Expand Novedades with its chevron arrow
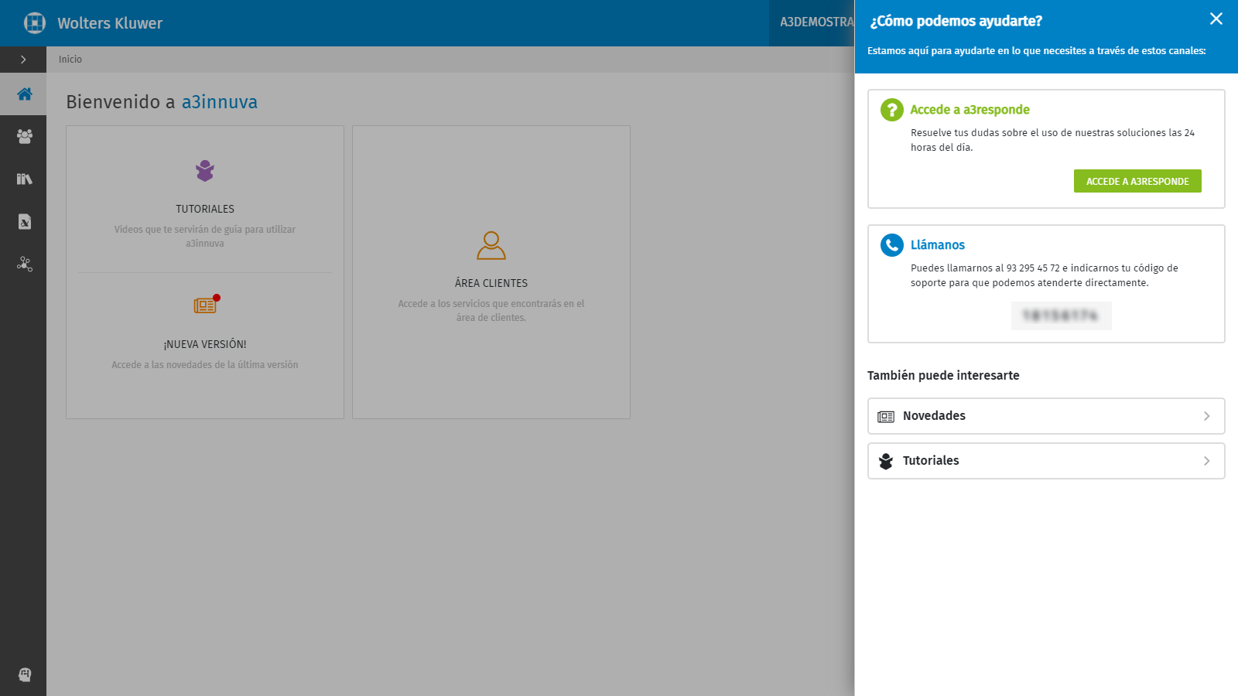The image size is (1238, 696). (x=1206, y=416)
